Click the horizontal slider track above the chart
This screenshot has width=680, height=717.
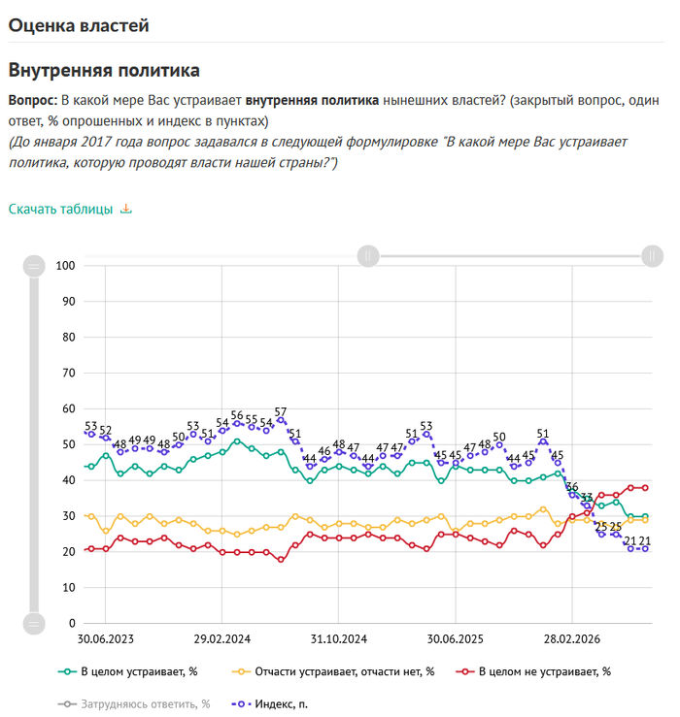tap(510, 256)
